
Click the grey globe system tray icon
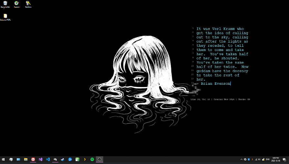point(245,159)
